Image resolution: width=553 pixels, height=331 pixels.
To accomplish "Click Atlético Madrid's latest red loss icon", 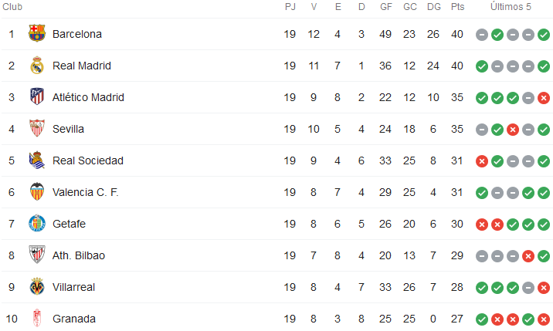I will coord(544,98).
